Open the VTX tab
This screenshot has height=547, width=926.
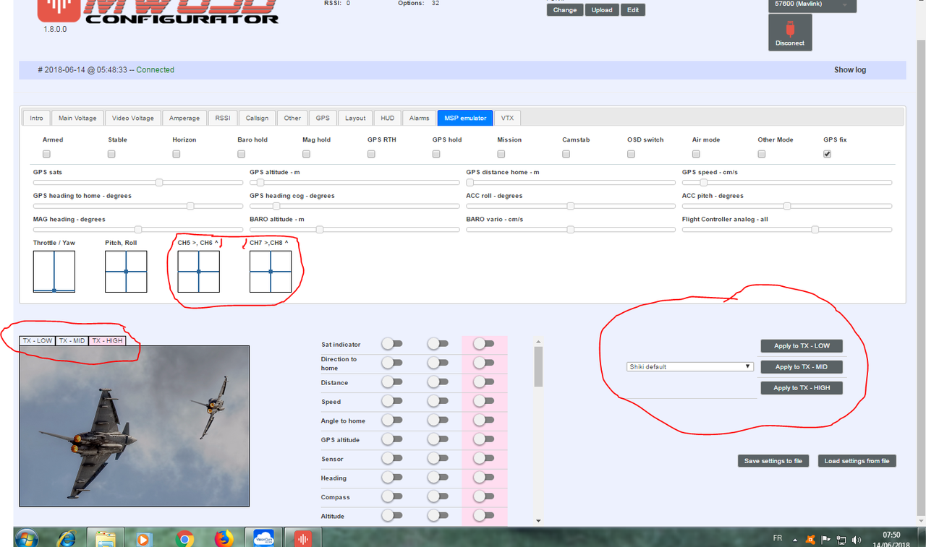[x=508, y=118]
